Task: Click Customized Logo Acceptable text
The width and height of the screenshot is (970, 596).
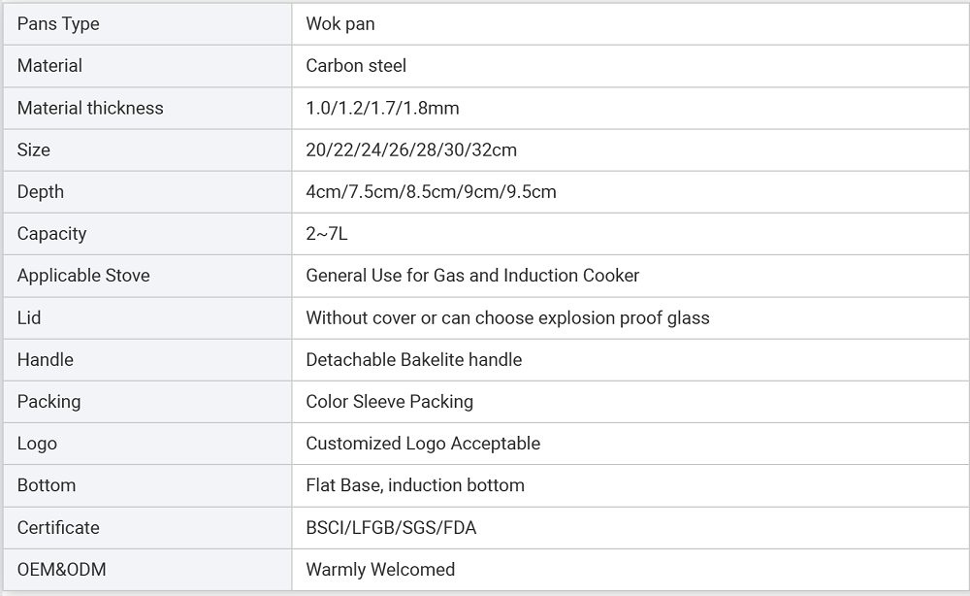Action: [x=423, y=444]
